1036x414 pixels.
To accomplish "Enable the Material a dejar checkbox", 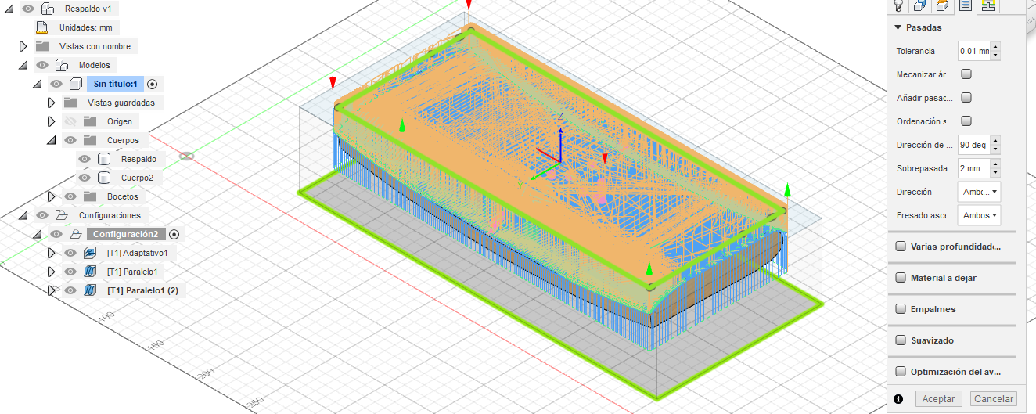I will pos(901,278).
